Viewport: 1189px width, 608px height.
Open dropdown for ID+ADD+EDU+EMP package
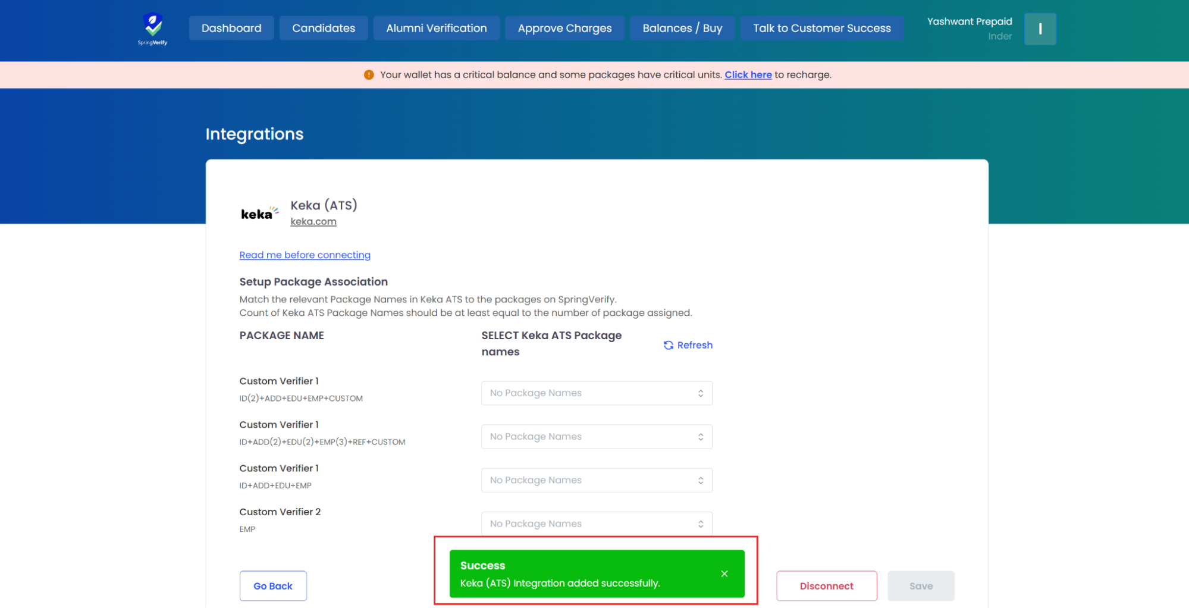coord(596,480)
